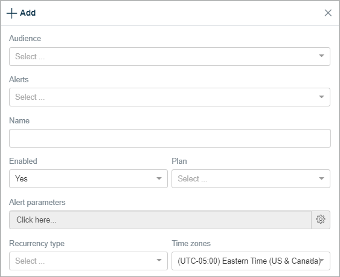Open the Audience Select combo box
Image resolution: width=340 pixels, height=277 pixels.
click(170, 56)
